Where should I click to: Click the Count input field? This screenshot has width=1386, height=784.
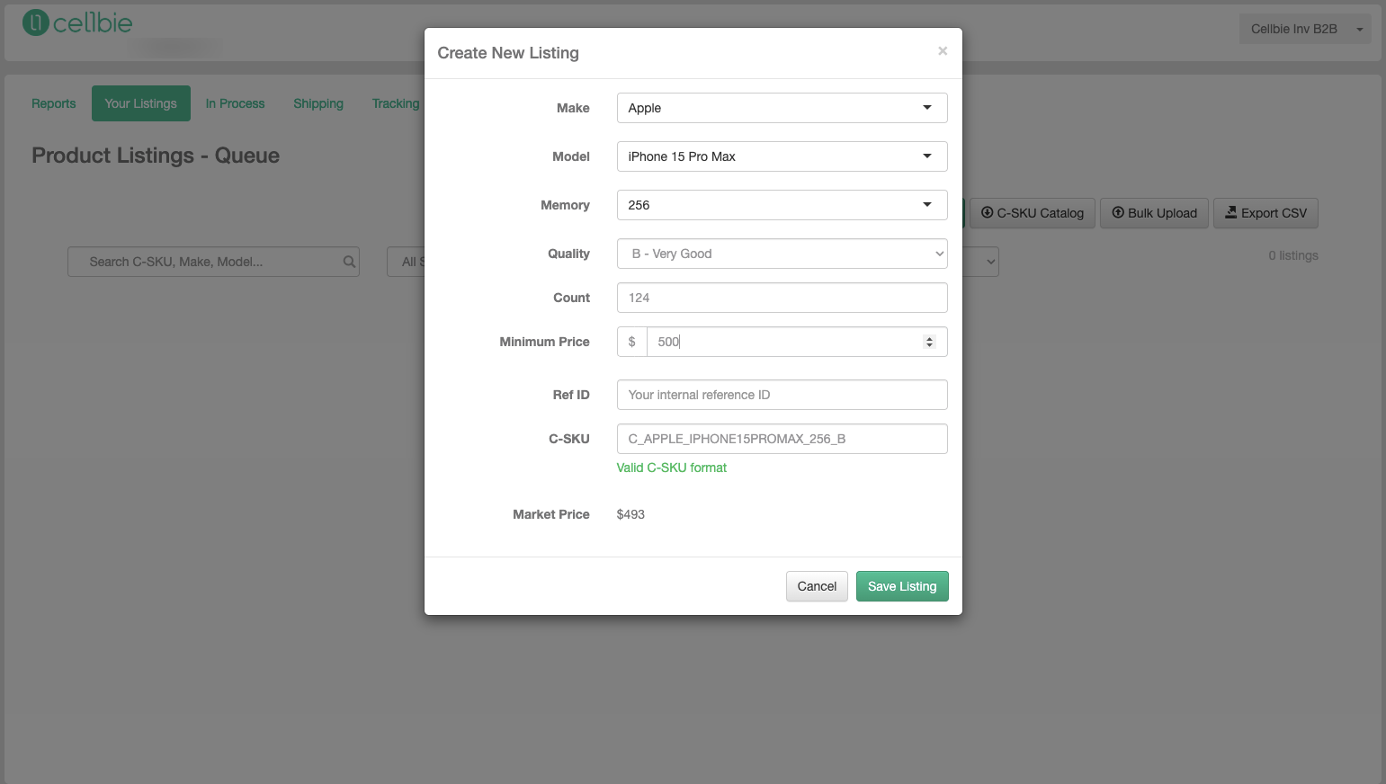pos(782,298)
